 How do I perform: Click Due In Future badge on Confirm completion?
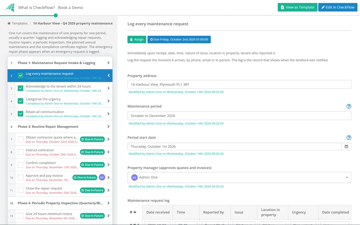coord(92,165)
